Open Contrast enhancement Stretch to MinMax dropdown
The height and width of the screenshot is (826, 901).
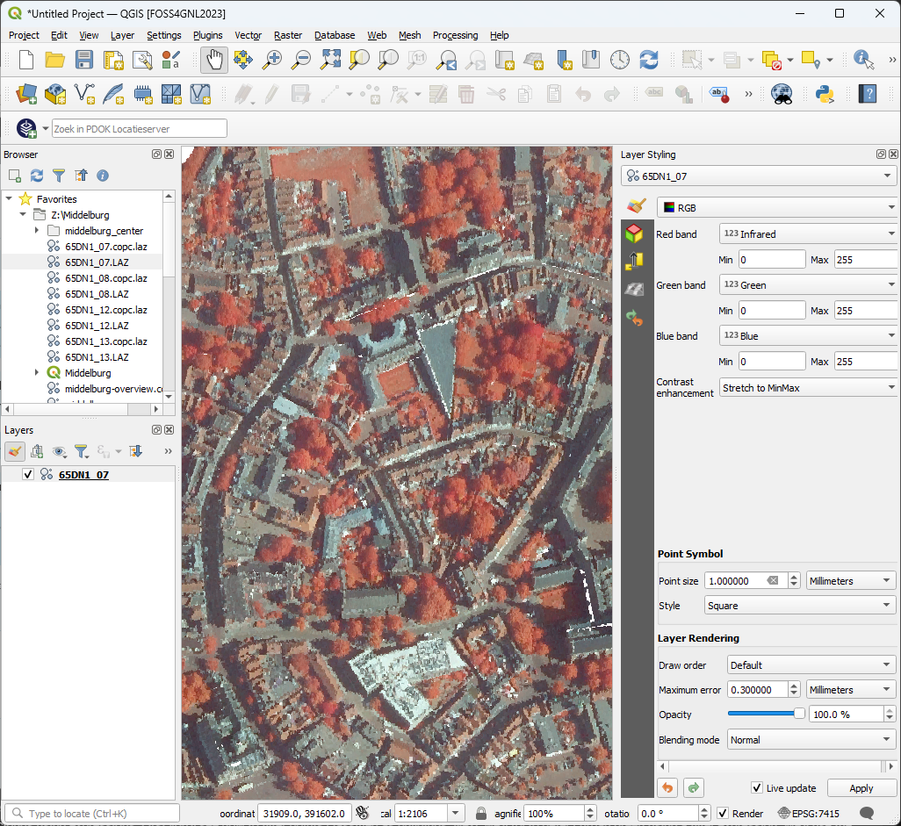[x=809, y=388]
